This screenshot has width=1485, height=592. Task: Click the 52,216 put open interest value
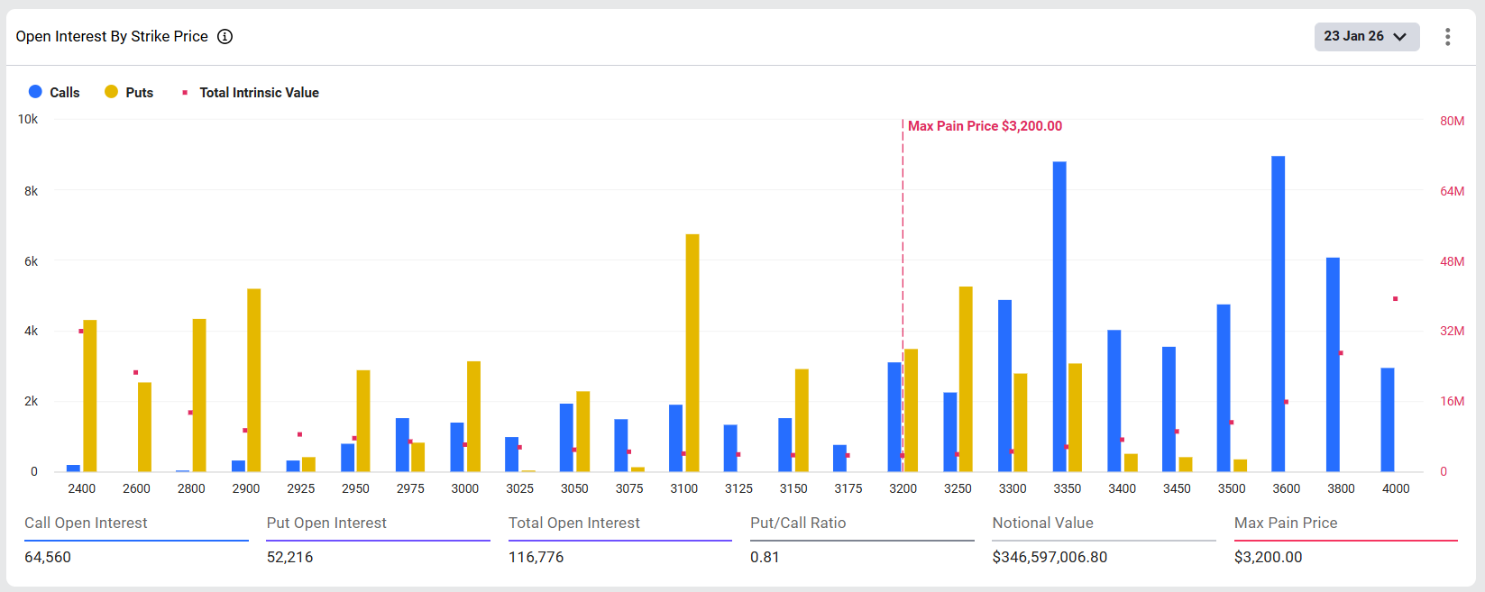point(289,557)
